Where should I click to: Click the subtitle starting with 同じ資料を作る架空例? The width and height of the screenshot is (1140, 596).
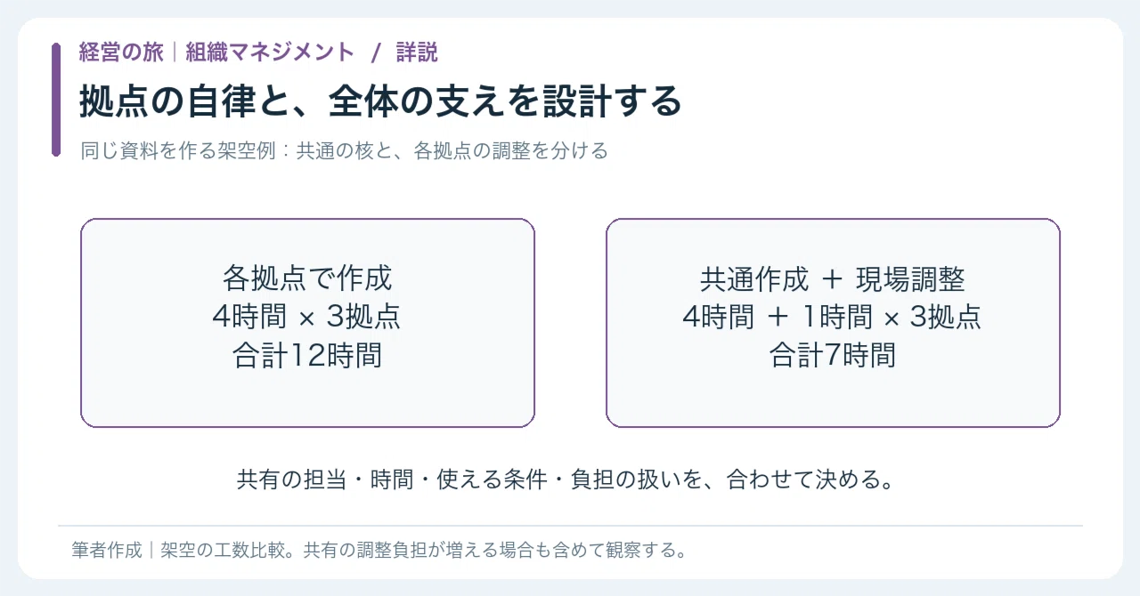344,150
